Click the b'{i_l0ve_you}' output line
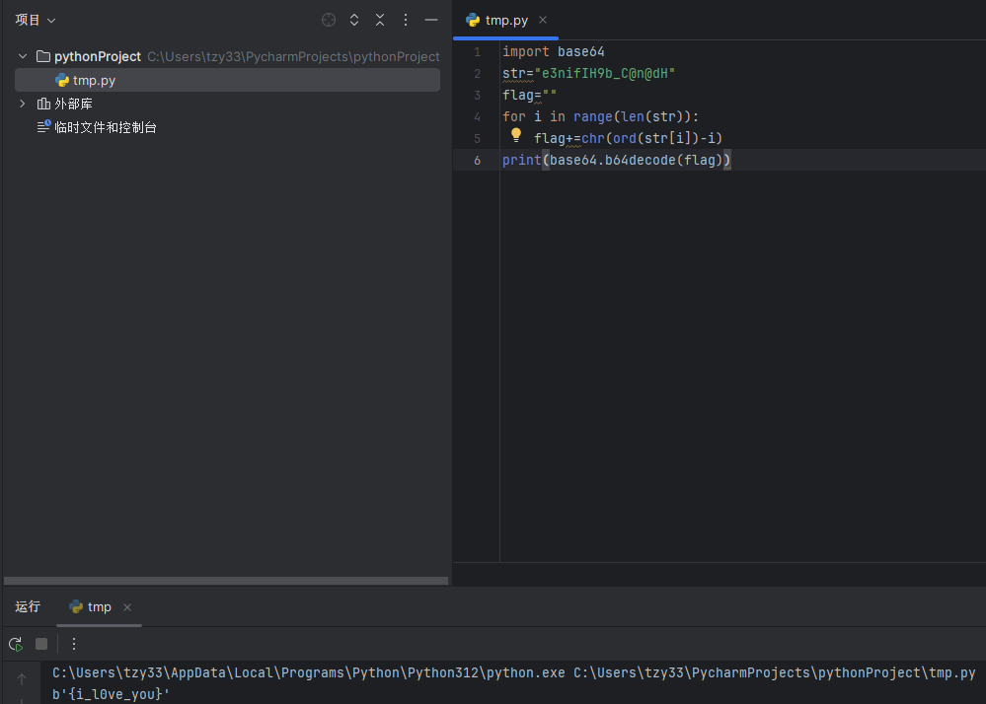This screenshot has width=986, height=704. 111,694
